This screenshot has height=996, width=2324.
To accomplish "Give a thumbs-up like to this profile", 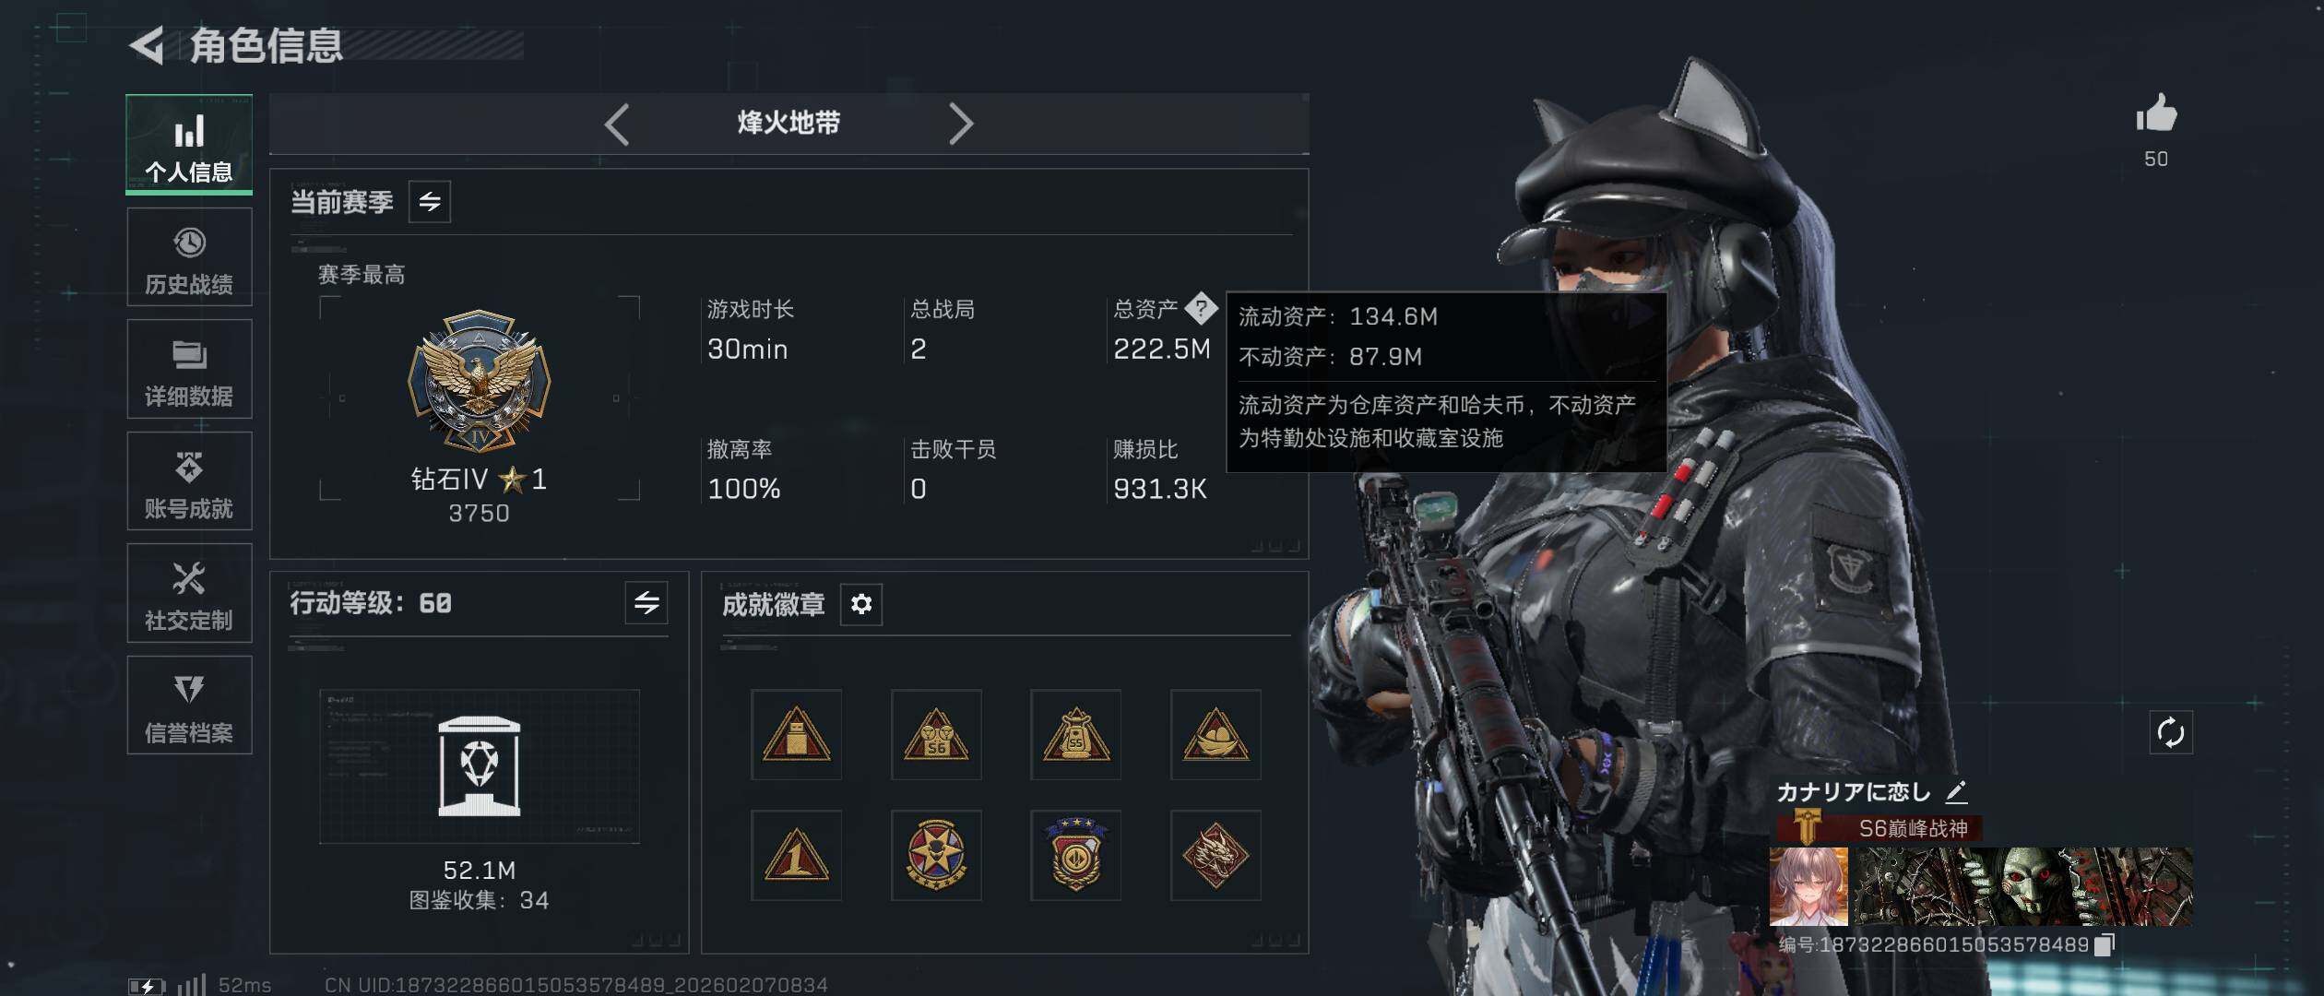I will (x=2156, y=115).
